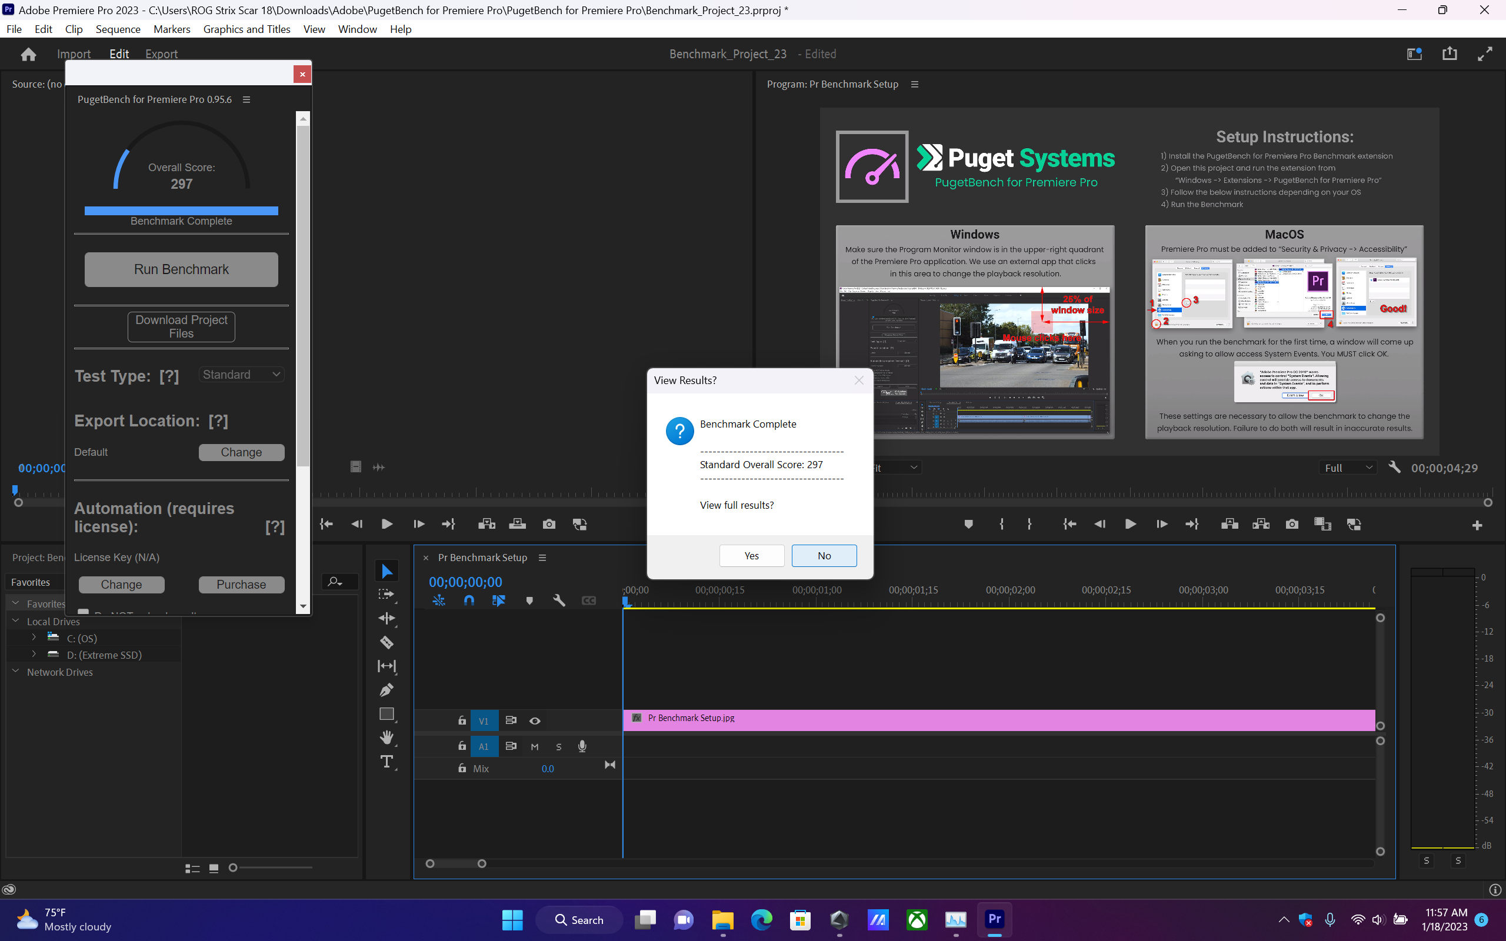The height and width of the screenshot is (941, 1506).
Task: Select the Hand tool
Action: coord(387,738)
